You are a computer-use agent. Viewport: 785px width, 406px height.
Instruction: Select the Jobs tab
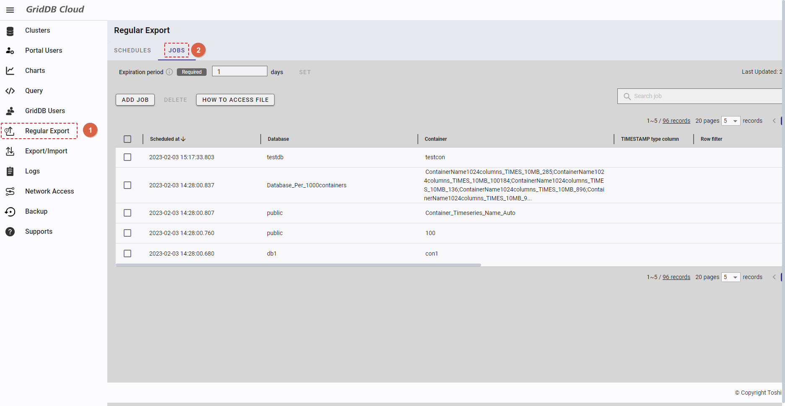point(176,50)
